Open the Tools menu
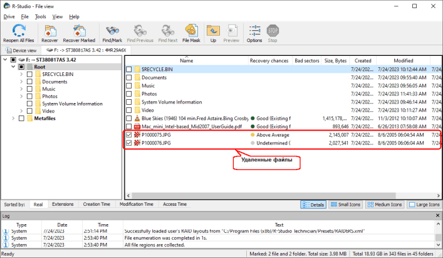 coord(40,17)
